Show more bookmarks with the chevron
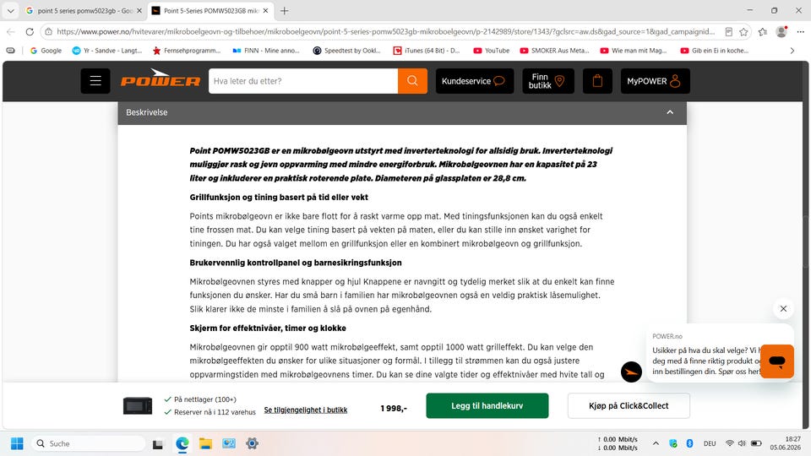 792,51
